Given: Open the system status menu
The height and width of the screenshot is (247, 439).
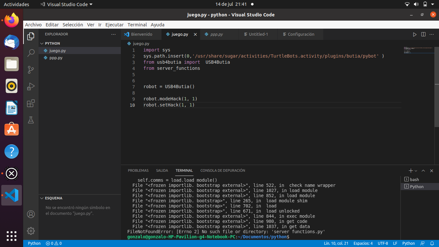Looking at the screenshot, I should [x=420, y=5].
